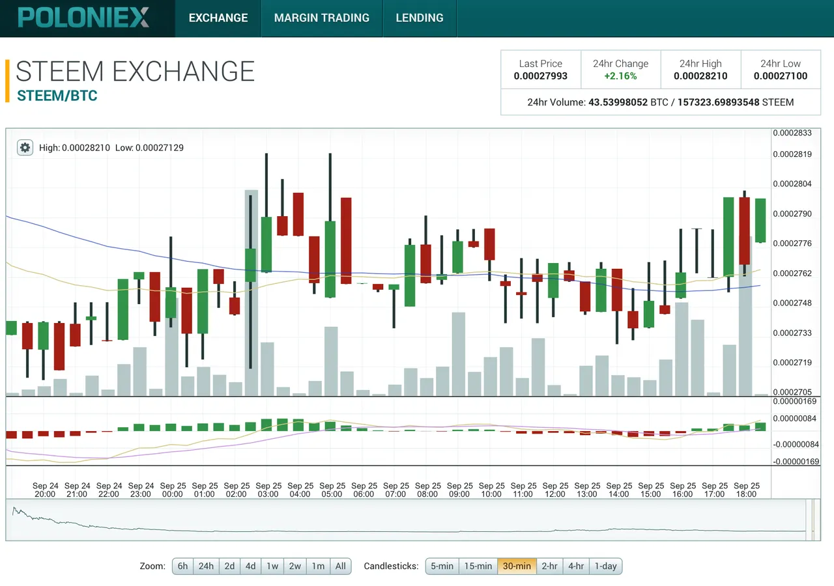Set zoom to 1w
The width and height of the screenshot is (834, 586).
(272, 566)
